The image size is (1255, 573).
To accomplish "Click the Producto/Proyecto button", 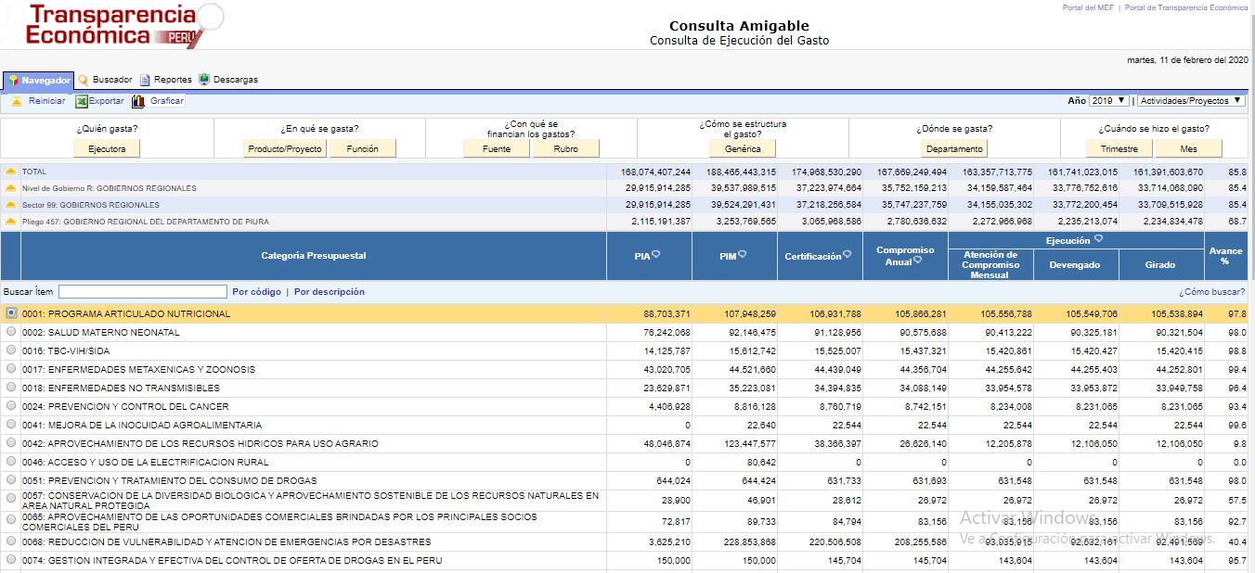I will point(285,148).
